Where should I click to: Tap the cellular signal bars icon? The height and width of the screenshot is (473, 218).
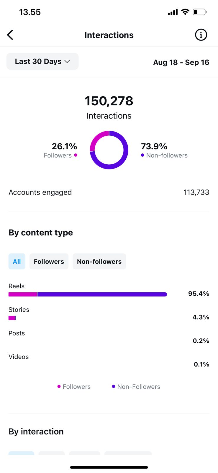tap(173, 12)
